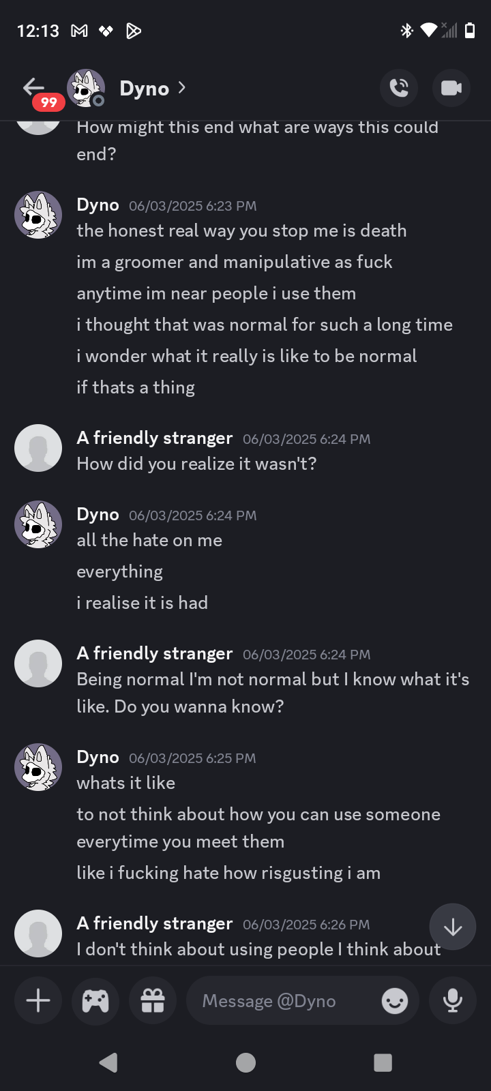491x1091 pixels.
Task: Open the game controller activities button
Action: [95, 1000]
